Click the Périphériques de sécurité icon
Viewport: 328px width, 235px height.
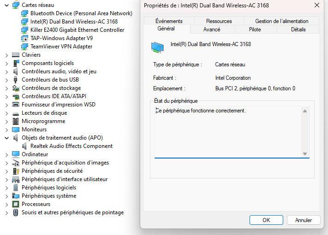(16, 171)
